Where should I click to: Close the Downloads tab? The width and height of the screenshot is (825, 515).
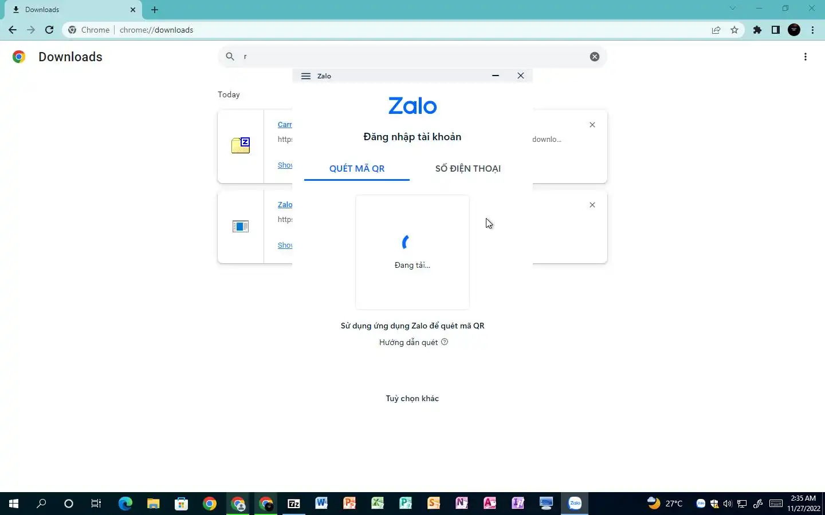tap(133, 10)
